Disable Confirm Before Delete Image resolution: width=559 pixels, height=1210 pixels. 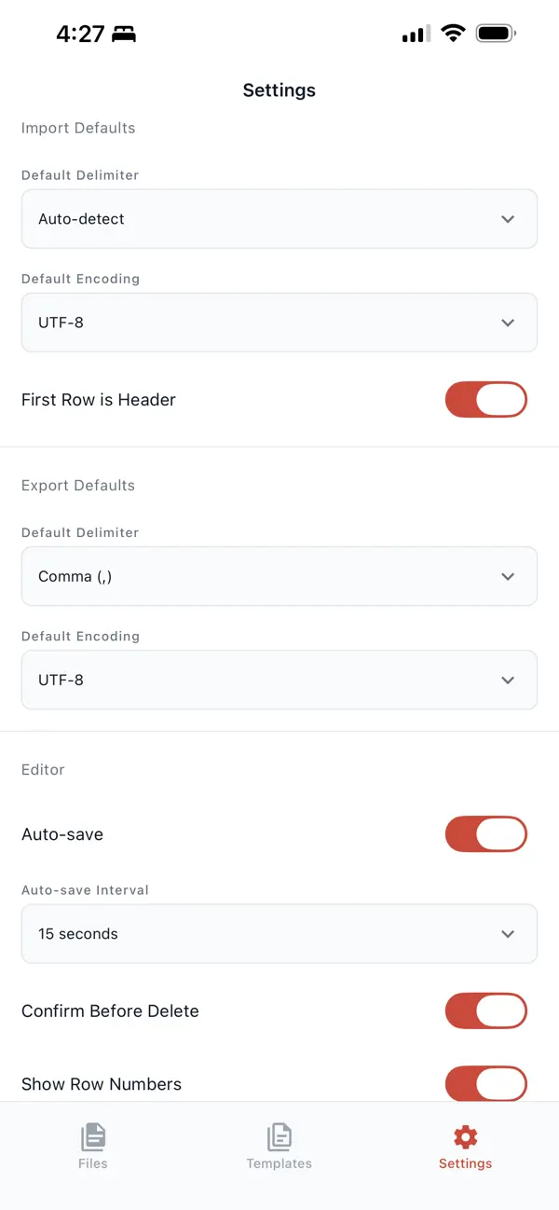(x=485, y=1011)
